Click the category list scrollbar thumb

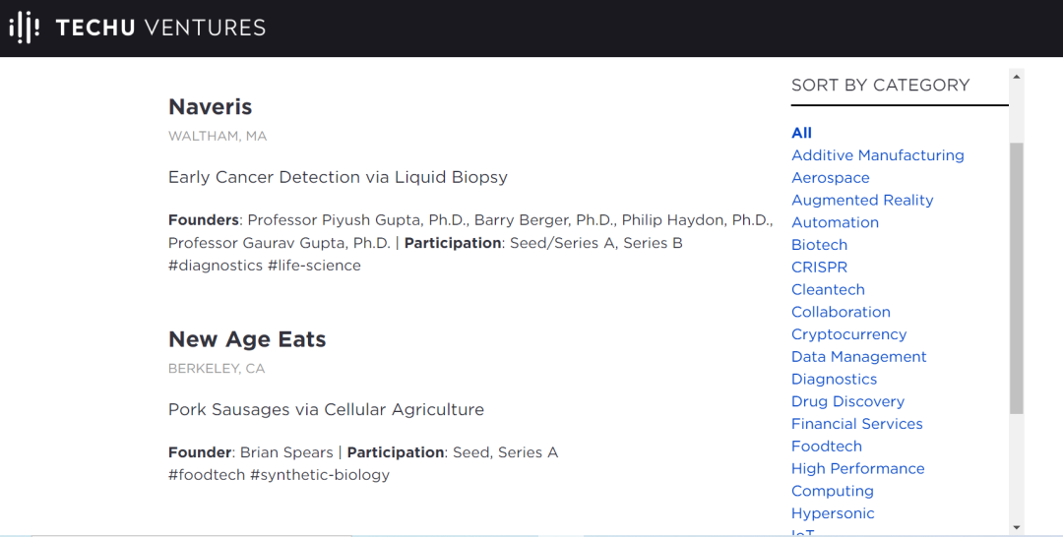(x=1017, y=277)
